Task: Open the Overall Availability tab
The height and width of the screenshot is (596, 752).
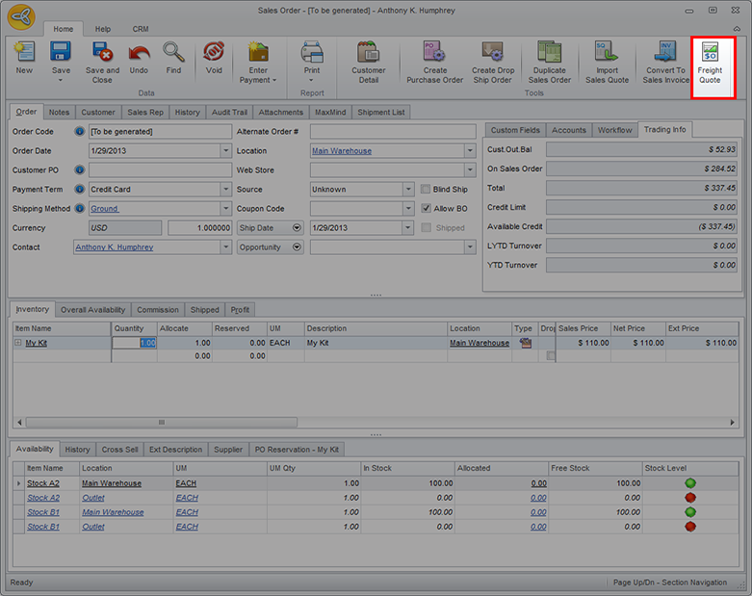Action: click(x=92, y=310)
